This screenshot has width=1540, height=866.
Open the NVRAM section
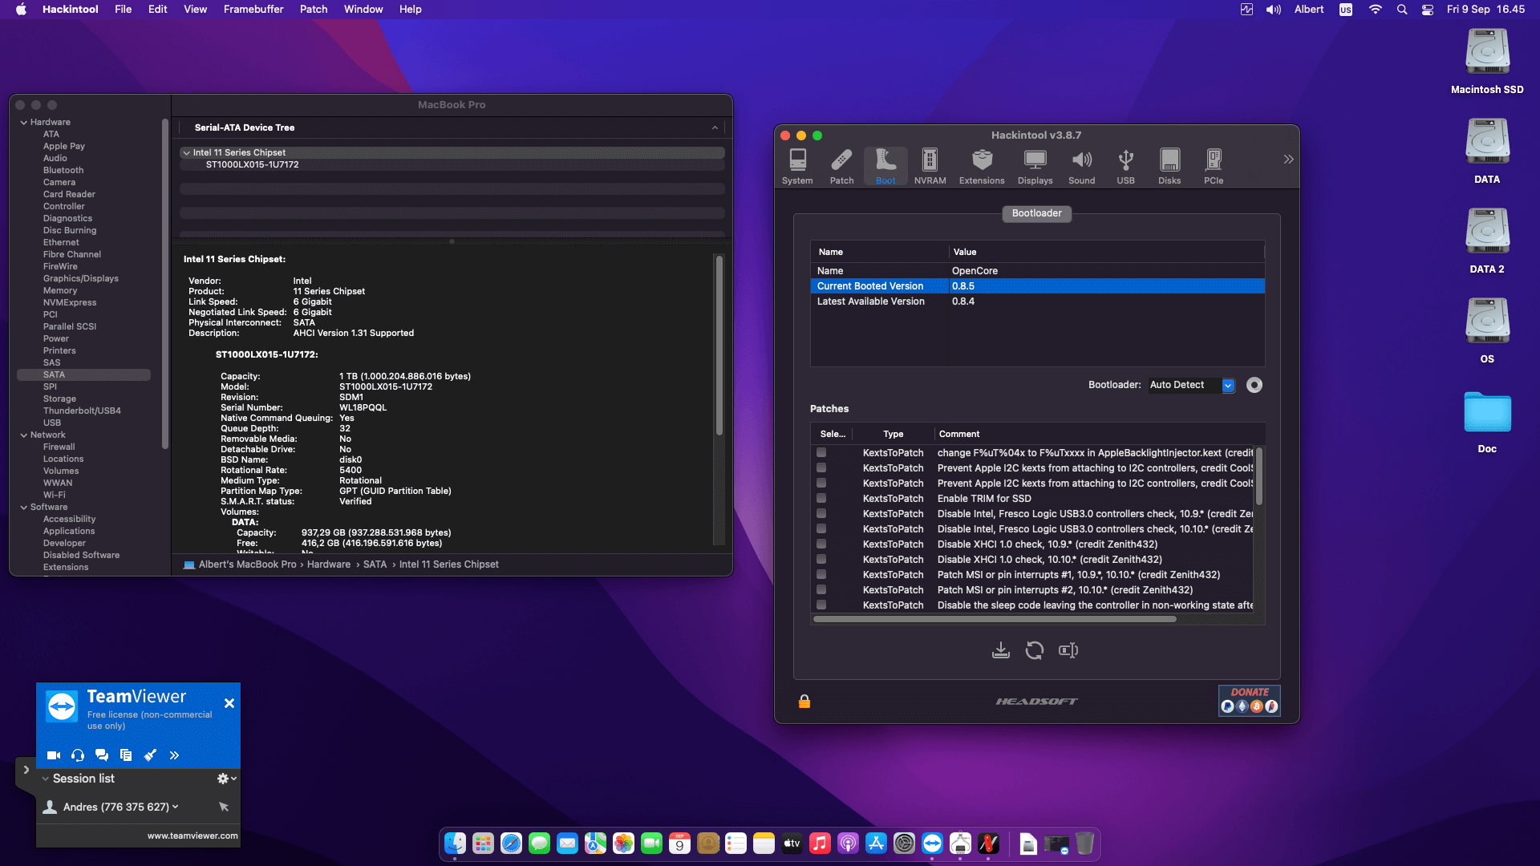pyautogui.click(x=930, y=165)
